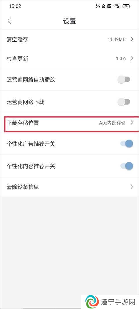Screen dimensions: 139x309
Task: Disable 个性化广告推荐开关 switch
Action: (127, 144)
